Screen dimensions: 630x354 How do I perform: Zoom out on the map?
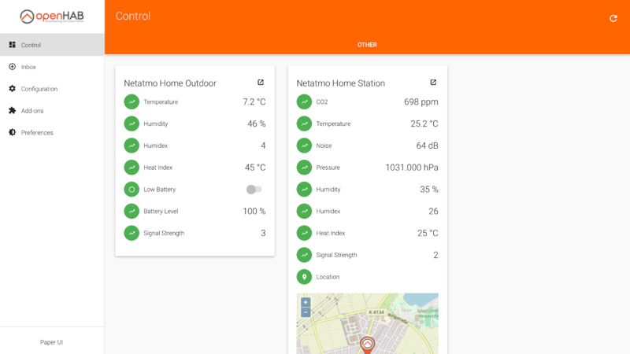(x=306, y=312)
